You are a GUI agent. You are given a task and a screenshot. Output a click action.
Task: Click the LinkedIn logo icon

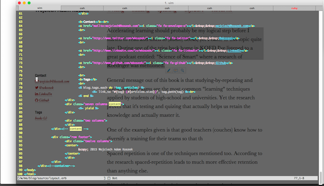point(36,94)
